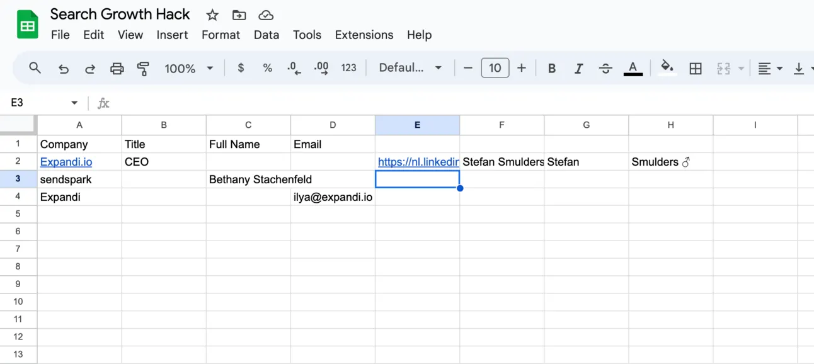Open more number formats 123

(349, 68)
